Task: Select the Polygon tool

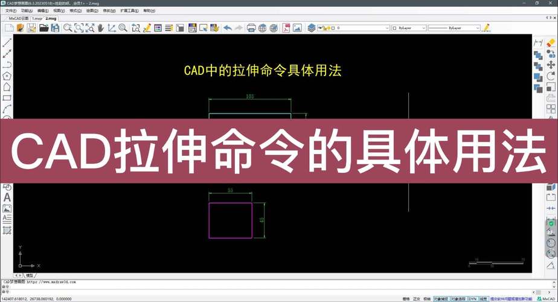Action: click(7, 76)
